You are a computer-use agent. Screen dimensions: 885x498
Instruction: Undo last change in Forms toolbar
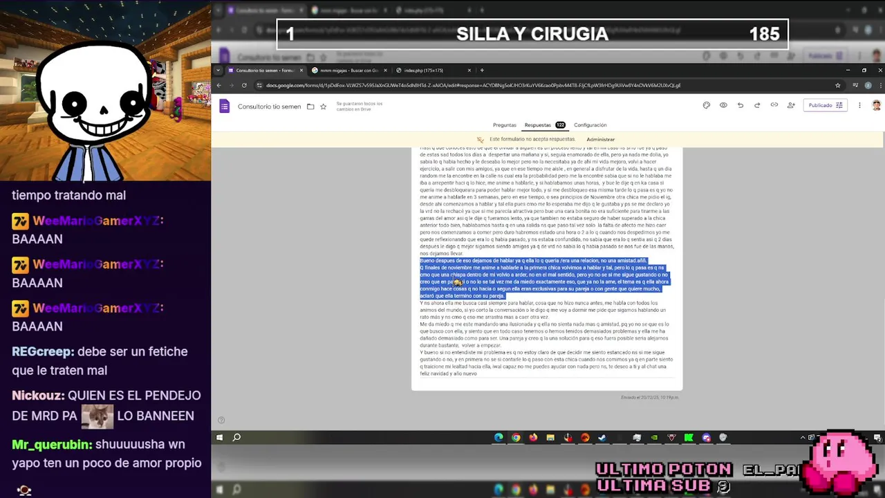tap(740, 105)
